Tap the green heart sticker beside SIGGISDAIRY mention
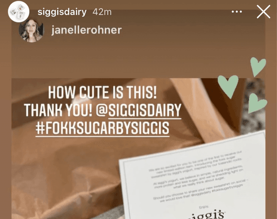Screen dimensions: 277x219 click(257, 103)
